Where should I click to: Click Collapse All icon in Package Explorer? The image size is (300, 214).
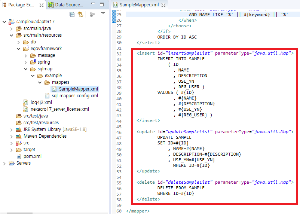pos(72,14)
